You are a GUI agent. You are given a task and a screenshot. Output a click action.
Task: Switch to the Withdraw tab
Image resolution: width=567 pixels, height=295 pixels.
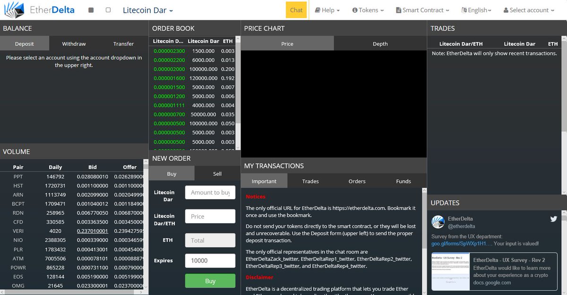coord(74,43)
